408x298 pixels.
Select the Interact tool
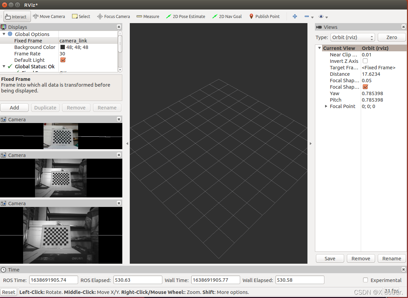(x=17, y=16)
